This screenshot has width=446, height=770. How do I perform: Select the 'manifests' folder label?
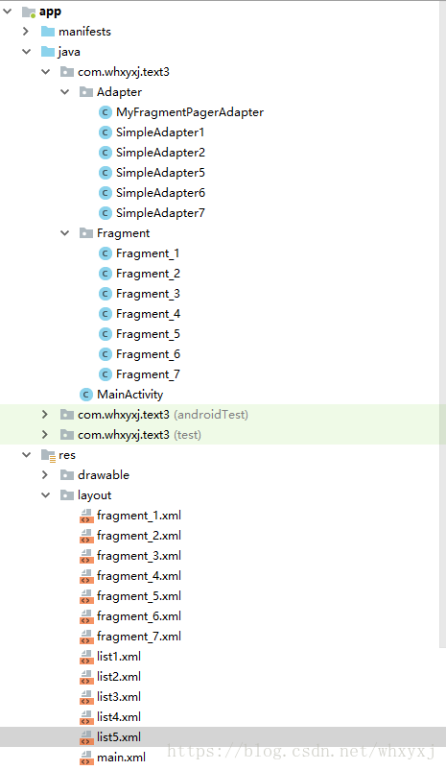click(x=84, y=32)
